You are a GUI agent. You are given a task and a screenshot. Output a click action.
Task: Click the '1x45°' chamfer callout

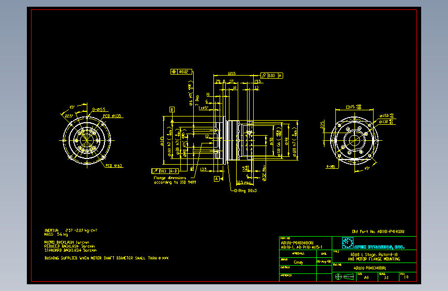204,108
